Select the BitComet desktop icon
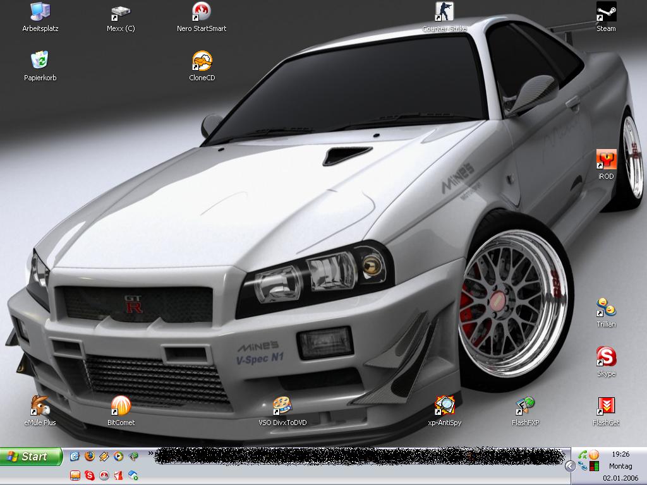 121,406
